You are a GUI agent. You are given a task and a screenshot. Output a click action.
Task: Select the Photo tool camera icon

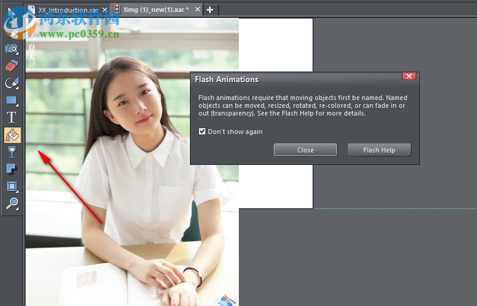(x=12, y=49)
